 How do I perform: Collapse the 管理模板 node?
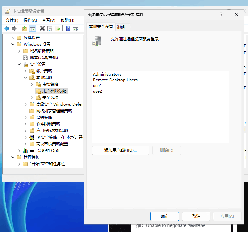point(13,157)
